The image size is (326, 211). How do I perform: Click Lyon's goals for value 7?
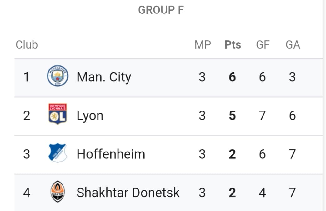tap(262, 116)
